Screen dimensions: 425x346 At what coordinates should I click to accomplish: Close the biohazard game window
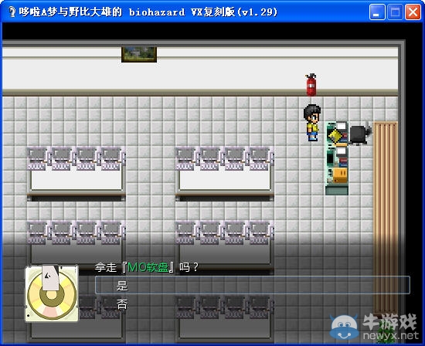tap(413, 12)
